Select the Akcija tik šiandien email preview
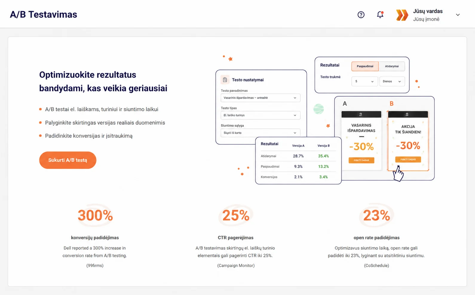Screen dimensions: 475x295 coord(408,141)
